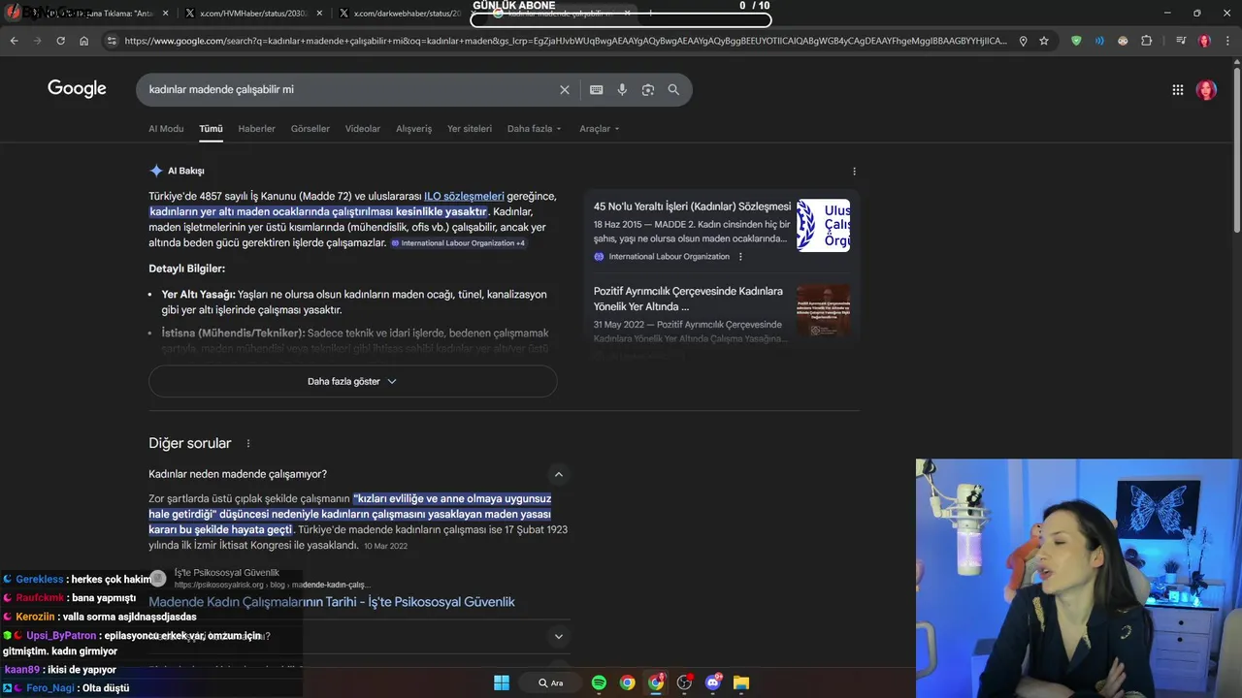Open the Pozitif Ayrımcılık source thumbnail
This screenshot has height=698, width=1242.
[823, 310]
